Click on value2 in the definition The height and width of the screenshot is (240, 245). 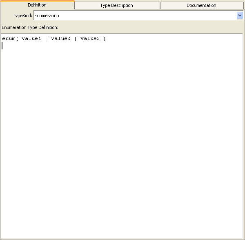(61, 38)
